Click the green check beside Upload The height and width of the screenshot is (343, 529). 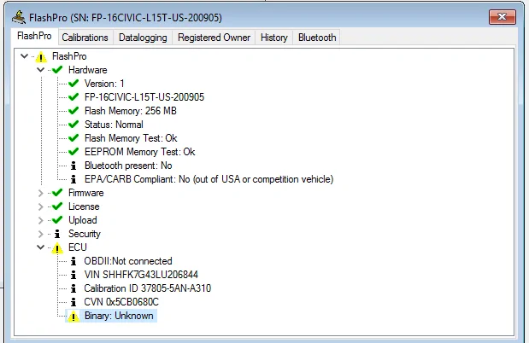[57, 220]
